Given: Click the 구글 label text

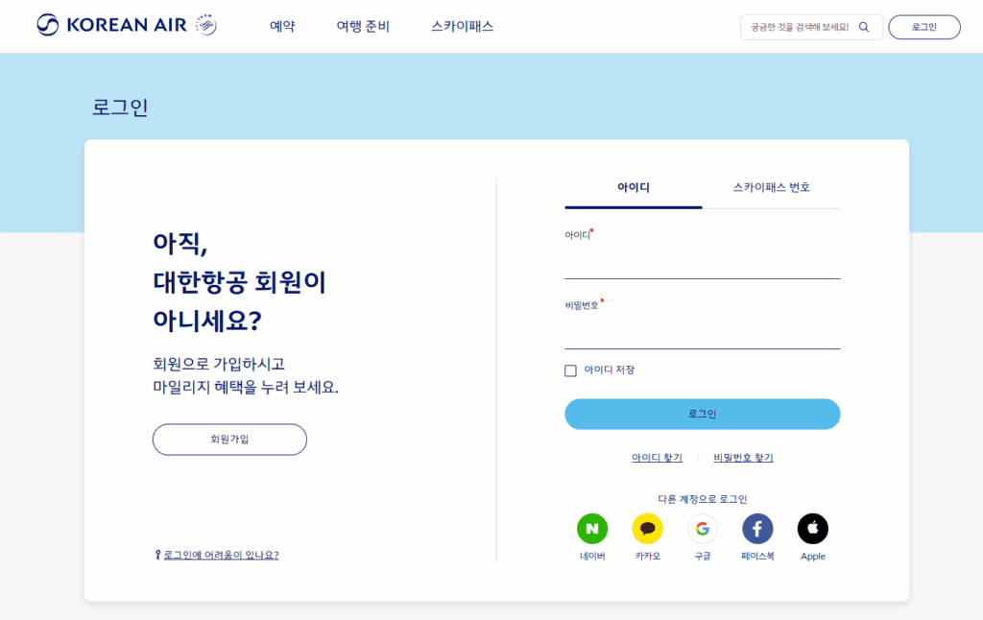Looking at the screenshot, I should (703, 556).
